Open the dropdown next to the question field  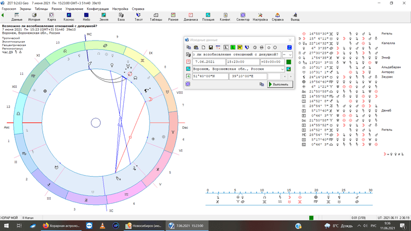click(x=290, y=54)
